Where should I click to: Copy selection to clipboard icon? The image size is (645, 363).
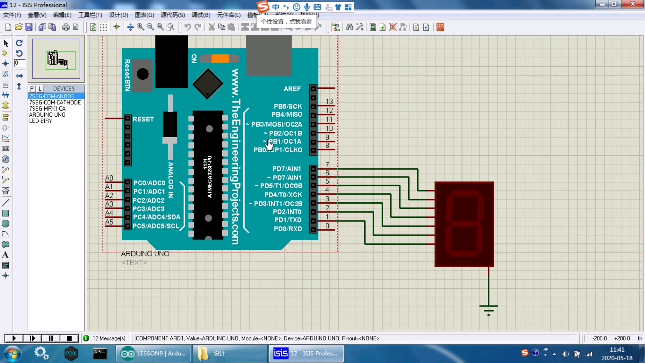point(222,27)
